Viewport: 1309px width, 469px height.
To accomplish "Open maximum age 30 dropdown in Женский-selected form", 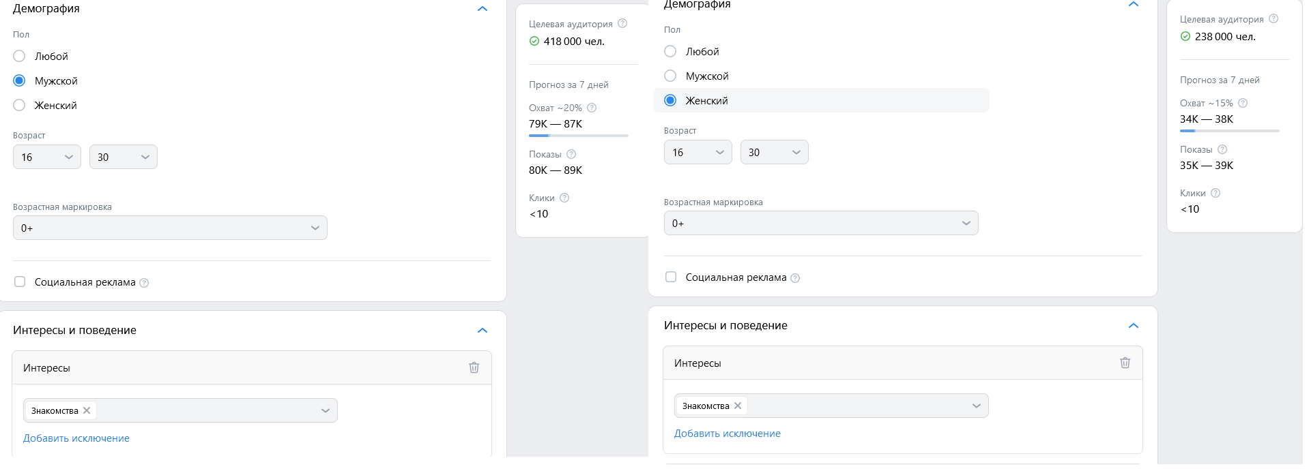I will [x=774, y=152].
